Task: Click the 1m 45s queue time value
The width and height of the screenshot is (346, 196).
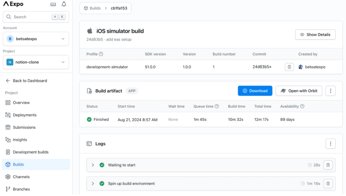Action: click(200, 119)
